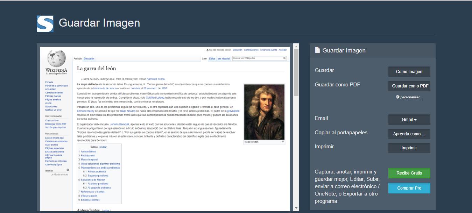The image size is (472, 213).
Task: Click the ocultar toggle in Índice box
Action: (x=103, y=147)
